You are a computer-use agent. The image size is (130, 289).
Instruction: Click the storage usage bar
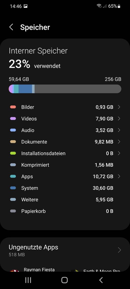pos(65,89)
